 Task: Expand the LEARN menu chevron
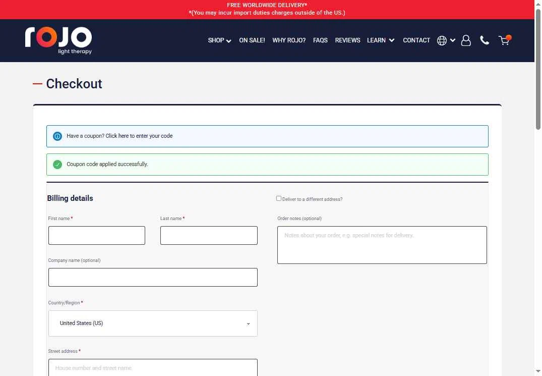(x=392, y=40)
